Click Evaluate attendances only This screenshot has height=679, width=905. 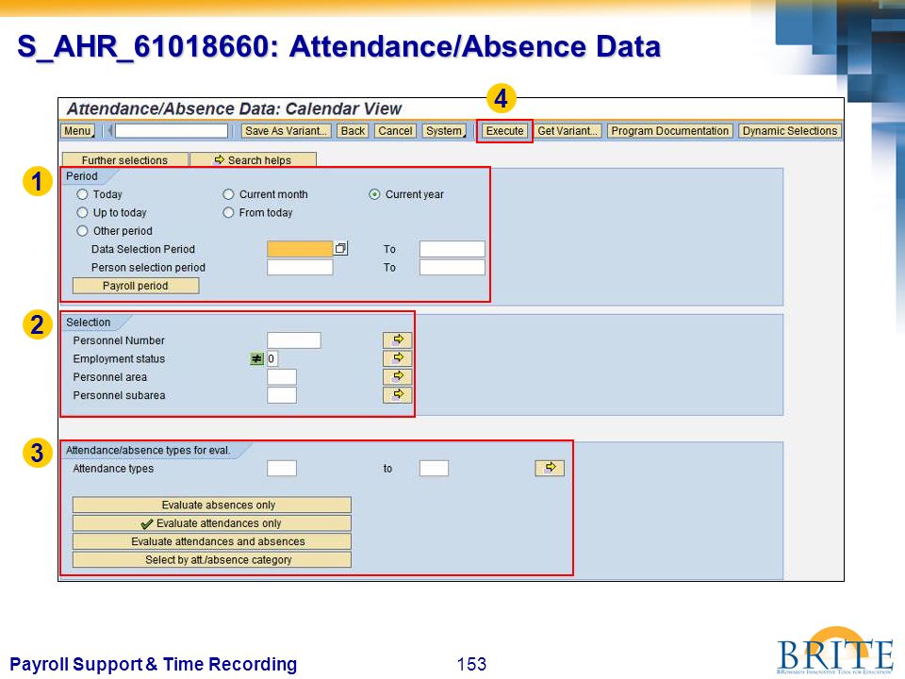tap(212, 523)
